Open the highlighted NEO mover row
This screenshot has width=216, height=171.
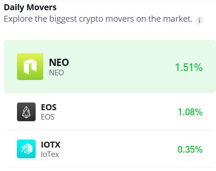110,66
